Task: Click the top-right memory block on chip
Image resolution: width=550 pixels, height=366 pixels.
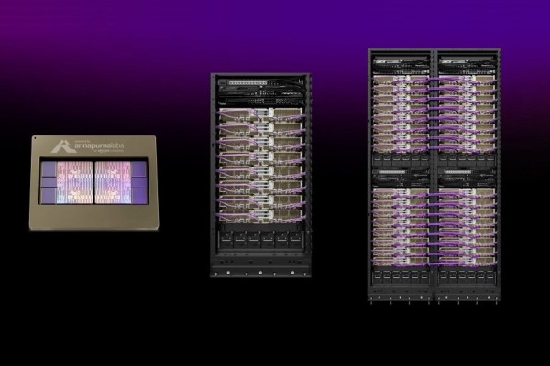Action: coord(139,168)
